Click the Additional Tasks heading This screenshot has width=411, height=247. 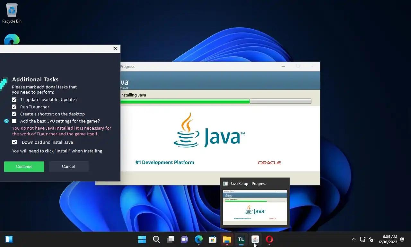pos(35,79)
